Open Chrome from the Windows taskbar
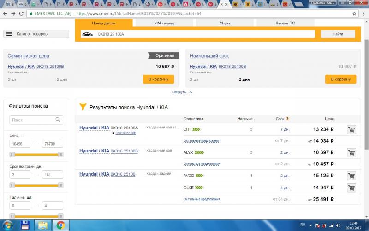The height and width of the screenshot is (231, 369). click(x=60, y=225)
